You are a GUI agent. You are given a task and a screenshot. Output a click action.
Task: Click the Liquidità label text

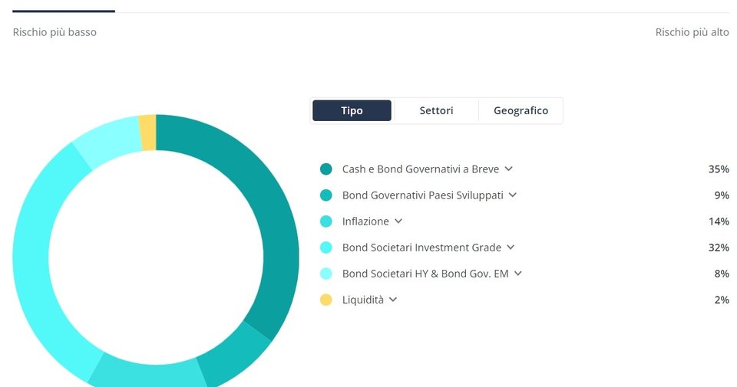[362, 300]
